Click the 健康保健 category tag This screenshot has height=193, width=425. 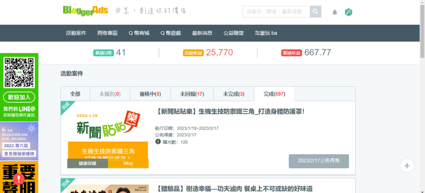pyautogui.click(x=88, y=163)
